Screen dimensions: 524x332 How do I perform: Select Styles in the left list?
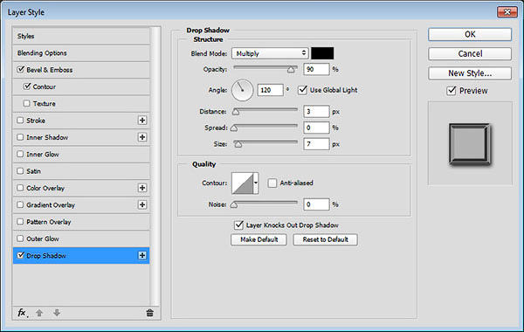coord(81,36)
